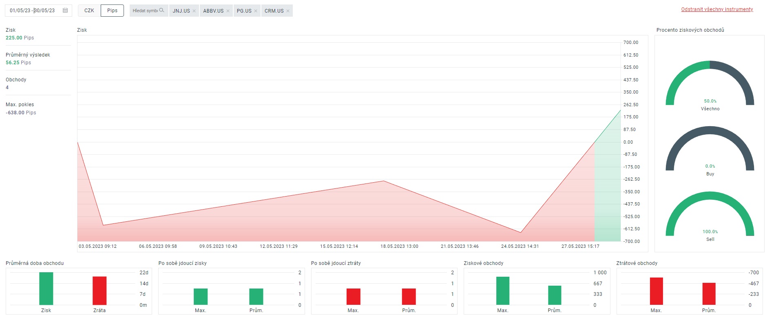The width and height of the screenshot is (765, 317).
Task: Click green Zisk bar in average duration chart
Action: click(46, 289)
